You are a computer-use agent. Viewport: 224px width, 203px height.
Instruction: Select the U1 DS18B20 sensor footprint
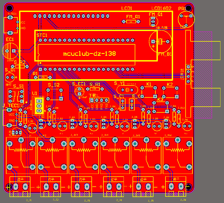tap(38, 106)
